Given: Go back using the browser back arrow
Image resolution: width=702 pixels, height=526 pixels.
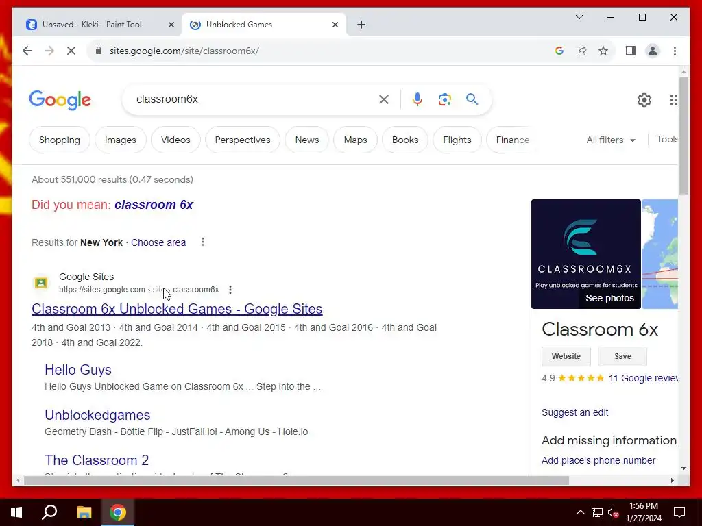Looking at the screenshot, I should [27, 51].
